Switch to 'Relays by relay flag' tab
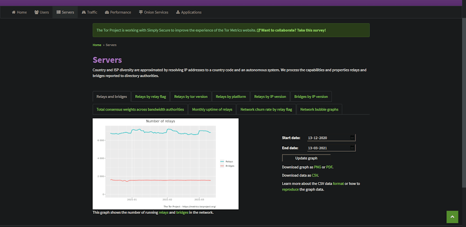The width and height of the screenshot is (466, 227). click(150, 97)
